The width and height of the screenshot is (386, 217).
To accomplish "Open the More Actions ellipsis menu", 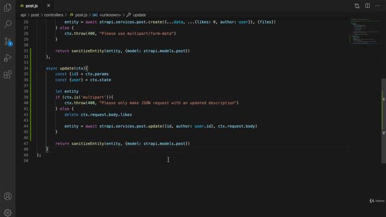I will click(x=378, y=5).
